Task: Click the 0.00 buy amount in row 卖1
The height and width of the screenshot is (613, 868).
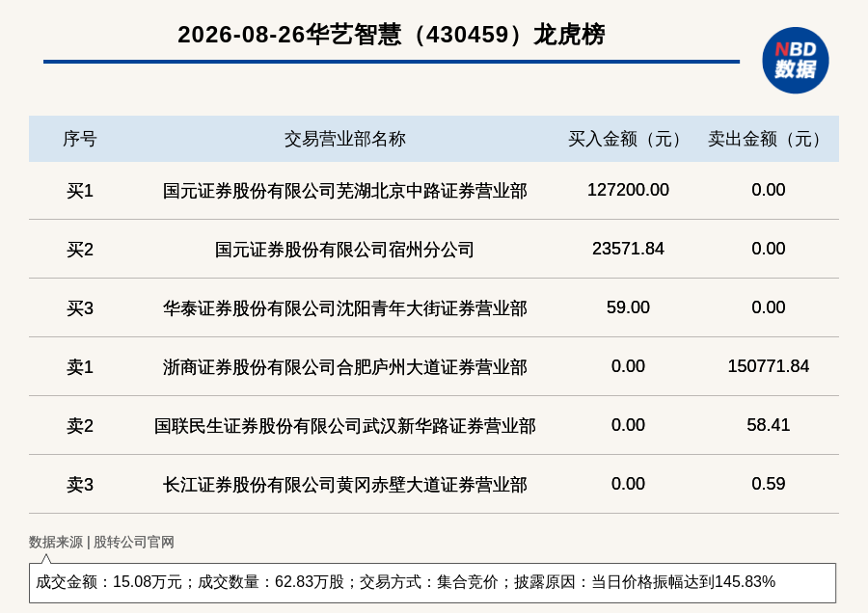Action: (628, 365)
